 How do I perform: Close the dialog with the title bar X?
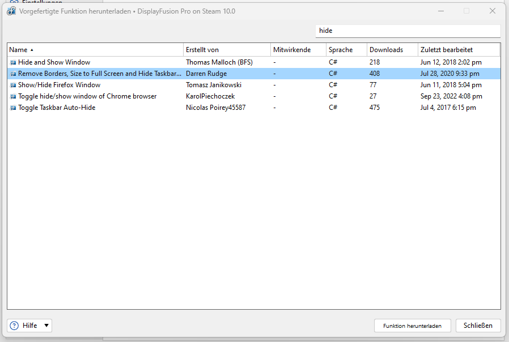pos(492,11)
